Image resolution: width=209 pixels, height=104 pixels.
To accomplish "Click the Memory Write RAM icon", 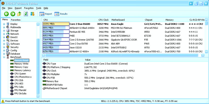I will coord(12,64).
